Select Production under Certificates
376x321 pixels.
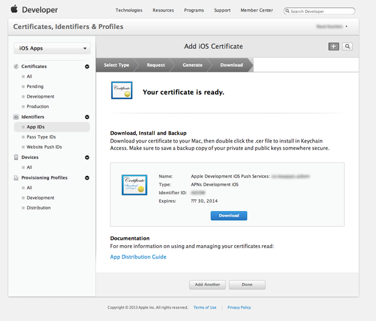38,107
